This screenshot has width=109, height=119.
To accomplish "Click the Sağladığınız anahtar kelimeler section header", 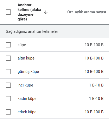I will 32,31.
